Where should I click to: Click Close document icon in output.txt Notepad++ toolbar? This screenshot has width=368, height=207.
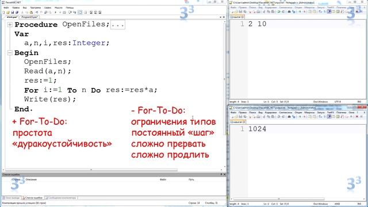[x=250, y=117]
